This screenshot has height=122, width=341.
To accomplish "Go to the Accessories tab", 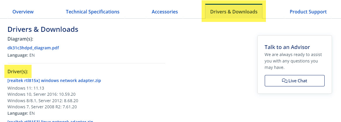I will (x=165, y=12).
